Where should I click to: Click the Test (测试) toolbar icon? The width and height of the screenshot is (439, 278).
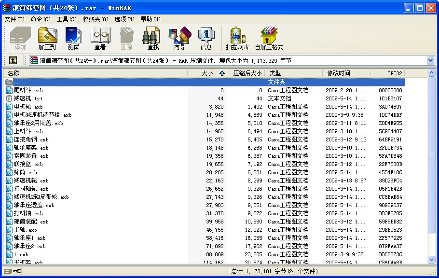(74, 38)
